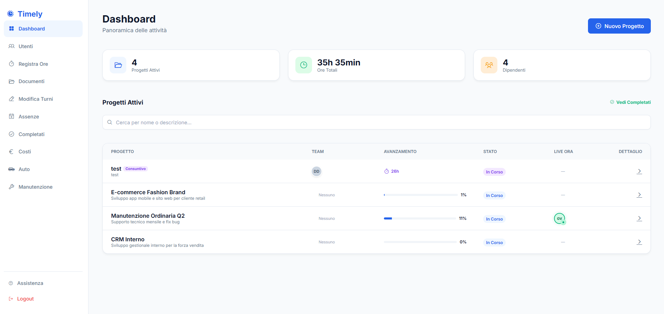Click the DD team avatar for test project
This screenshot has height=314, width=664.
click(x=316, y=171)
